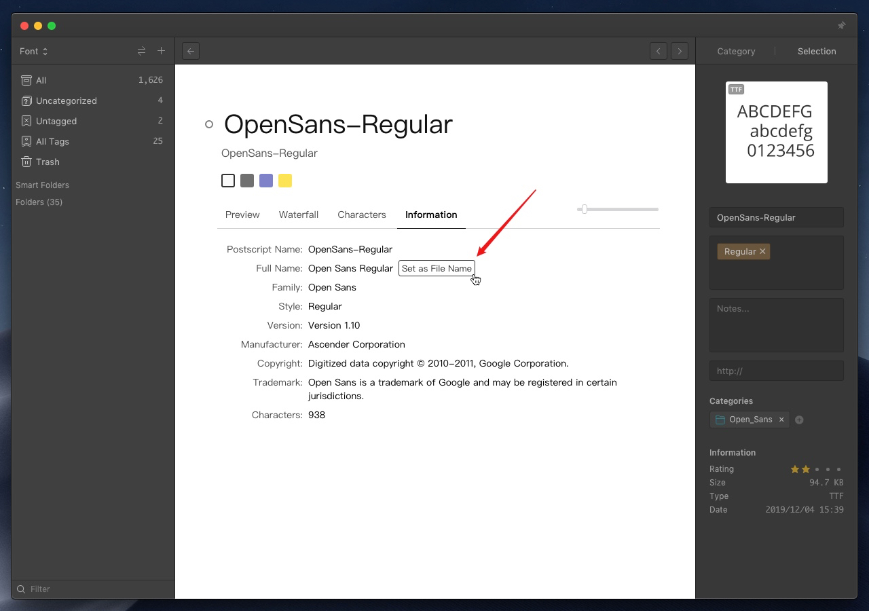
Task: Click the pin window icon
Action: (841, 26)
